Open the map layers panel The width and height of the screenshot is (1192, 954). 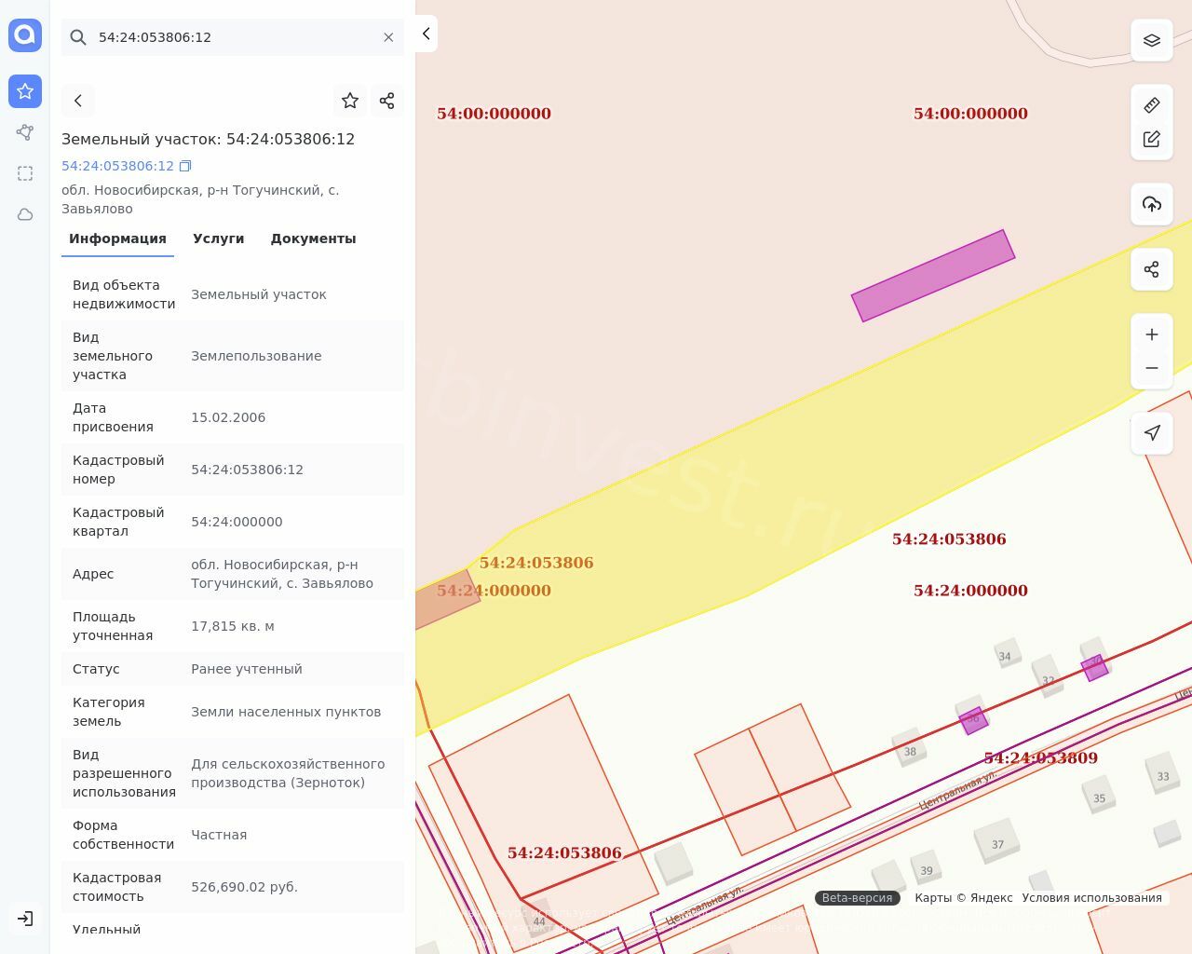[x=1152, y=41]
